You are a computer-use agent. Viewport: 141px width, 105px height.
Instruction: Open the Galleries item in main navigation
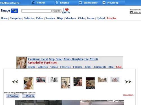[x=29, y=18]
